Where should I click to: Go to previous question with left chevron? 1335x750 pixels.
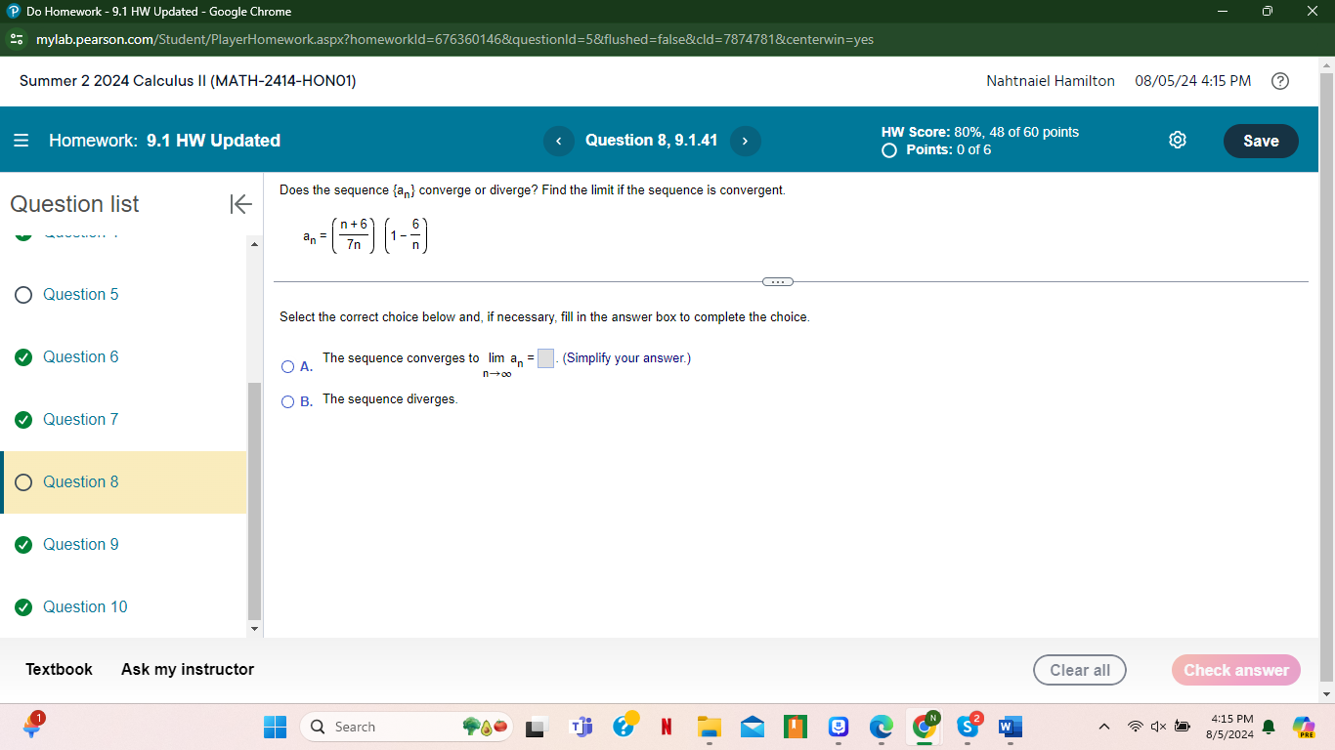558,141
